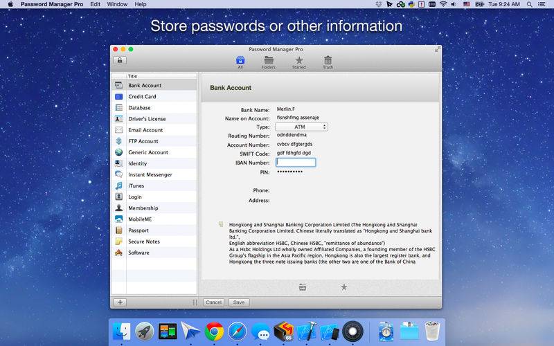Show All items in toolbar
Screen dimensions: 554x346
(x=240, y=62)
